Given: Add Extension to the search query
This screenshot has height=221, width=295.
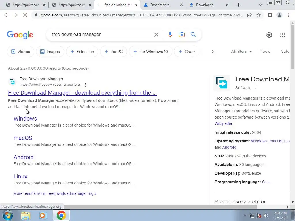Looking at the screenshot, I should coord(82,52).
